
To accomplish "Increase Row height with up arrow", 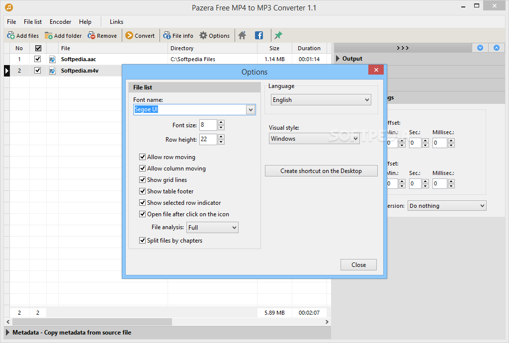I will click(x=221, y=137).
